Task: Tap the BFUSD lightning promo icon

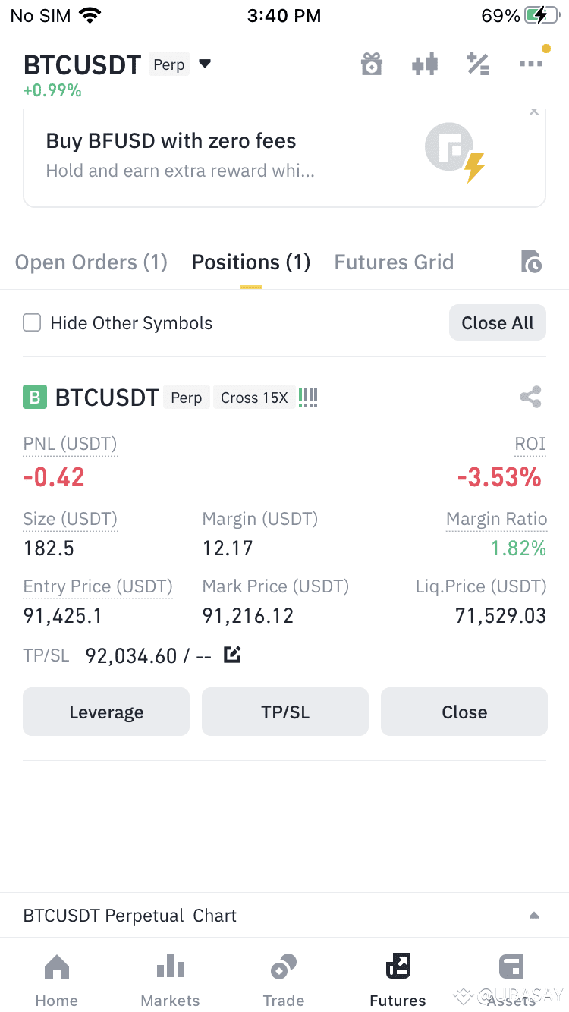Action: point(455,152)
